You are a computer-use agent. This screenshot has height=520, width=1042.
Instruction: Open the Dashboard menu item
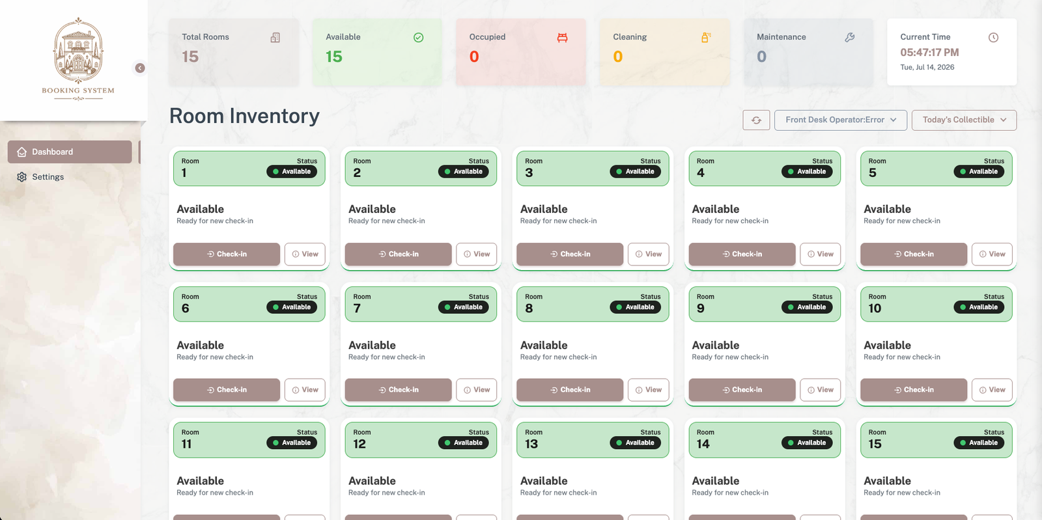click(70, 152)
